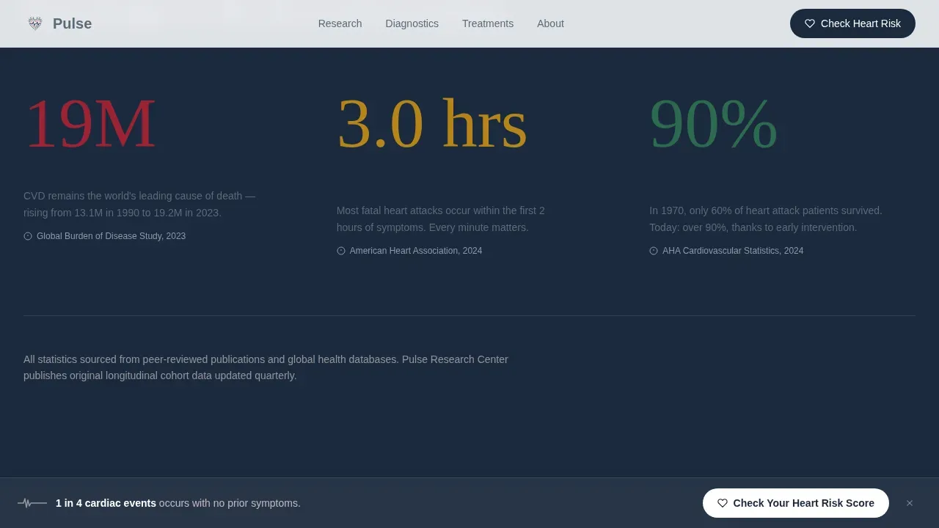Click the Check Heart Risk button

852,23
